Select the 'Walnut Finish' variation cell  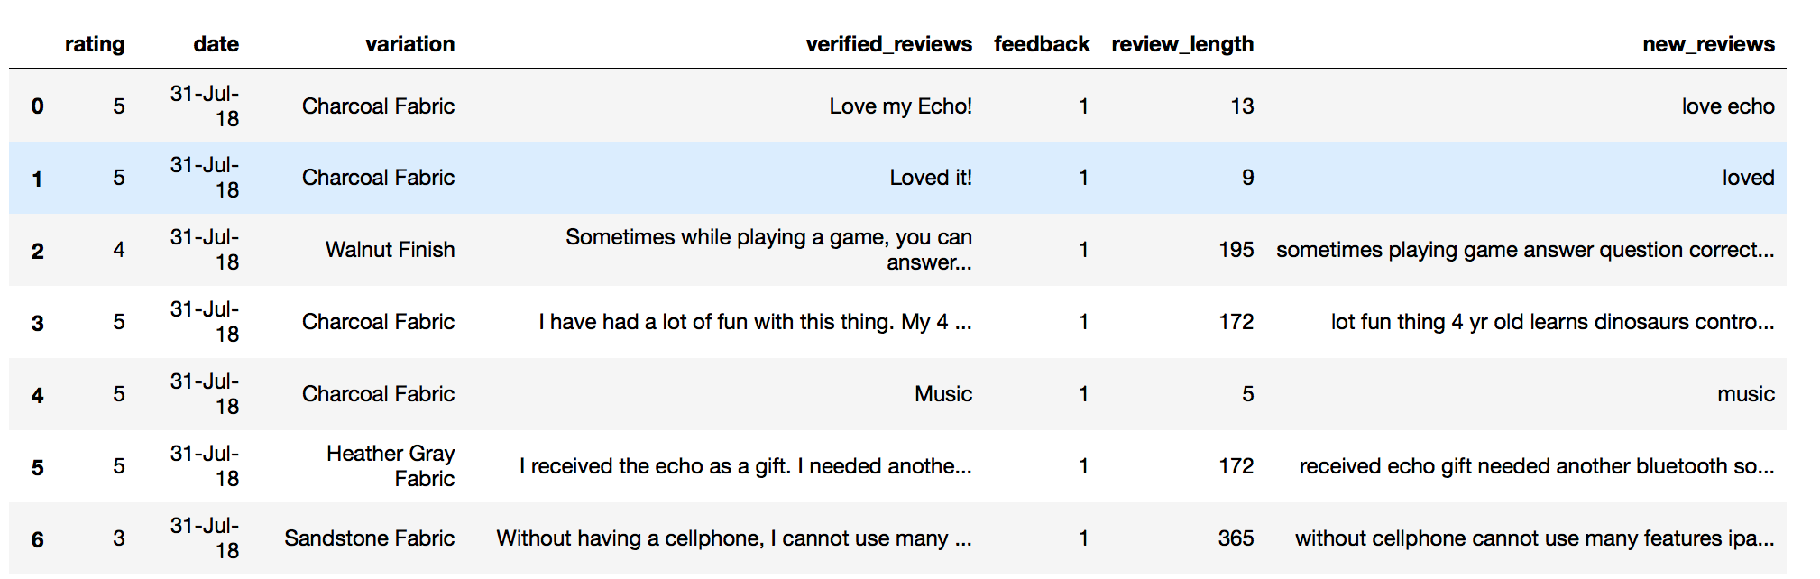(x=390, y=250)
